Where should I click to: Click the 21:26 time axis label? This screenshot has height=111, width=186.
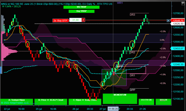(143, 109)
